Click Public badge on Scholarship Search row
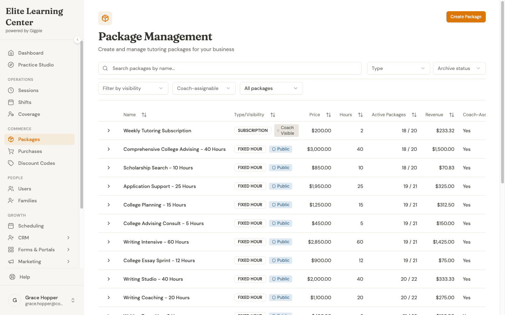Viewport: 505px width, 315px height. coord(281,168)
